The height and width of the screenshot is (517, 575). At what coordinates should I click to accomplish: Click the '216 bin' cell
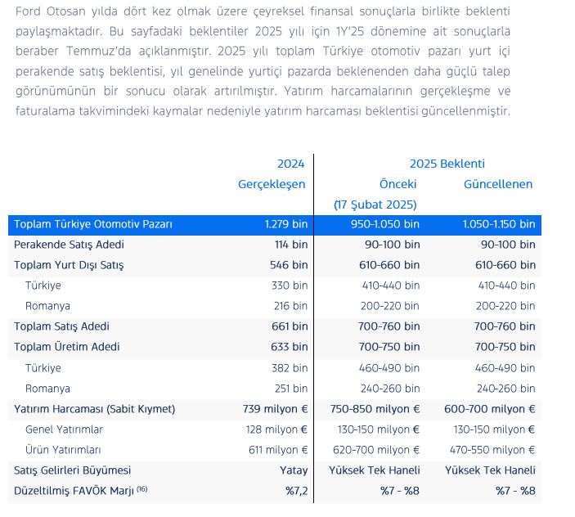click(x=291, y=306)
